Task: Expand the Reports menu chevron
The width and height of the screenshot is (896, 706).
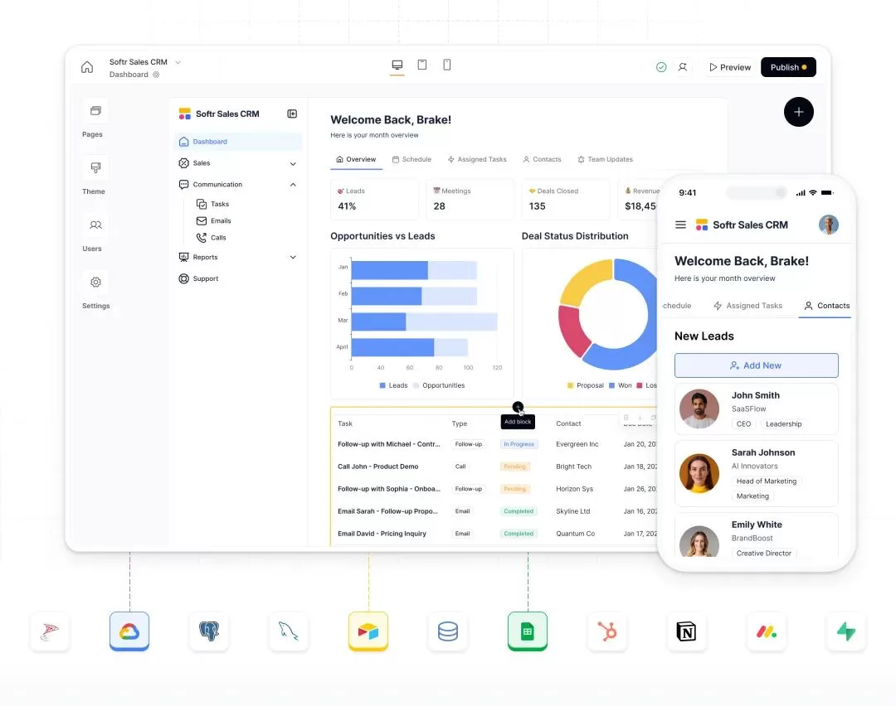Action: (x=293, y=258)
